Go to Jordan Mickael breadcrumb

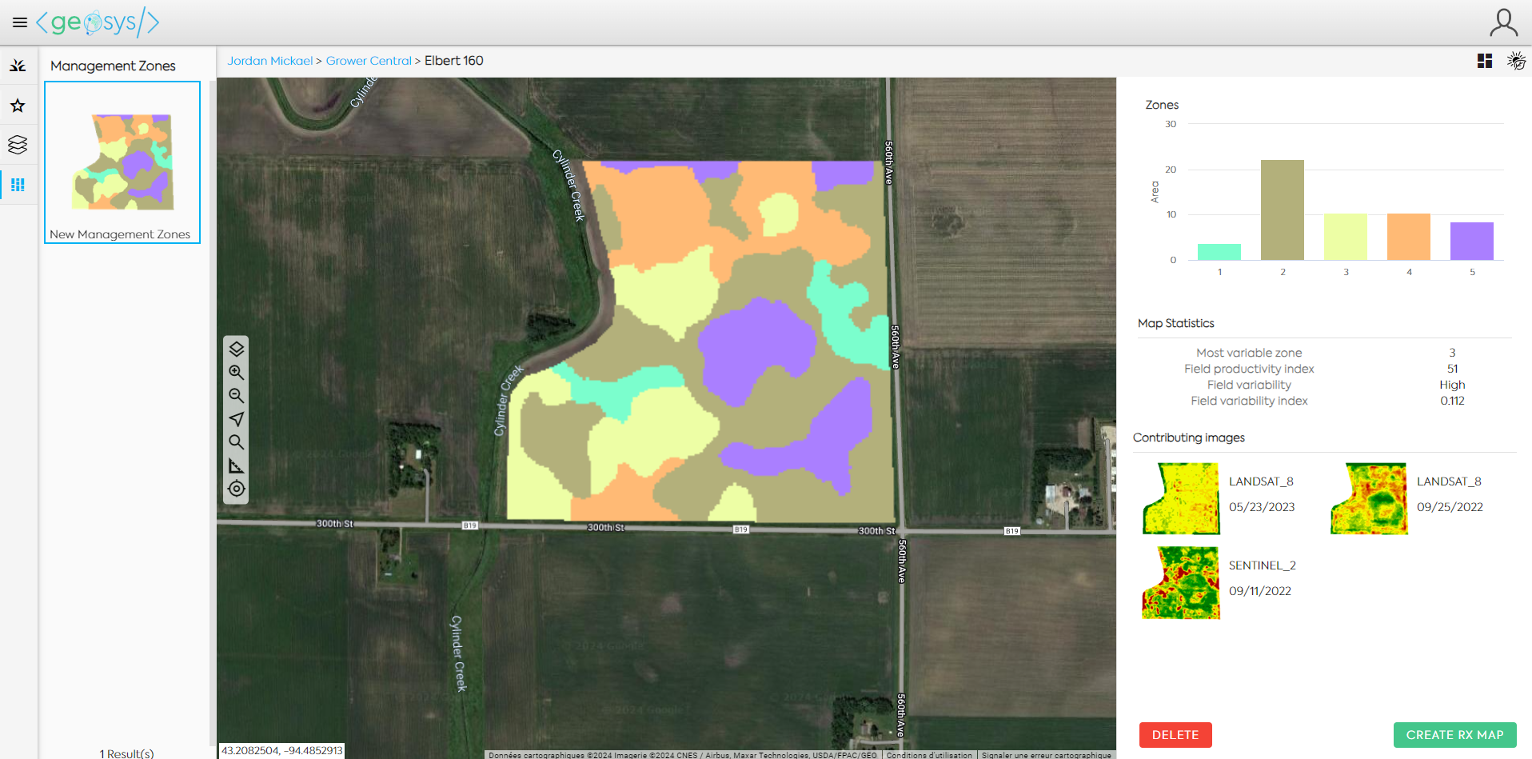coord(269,61)
